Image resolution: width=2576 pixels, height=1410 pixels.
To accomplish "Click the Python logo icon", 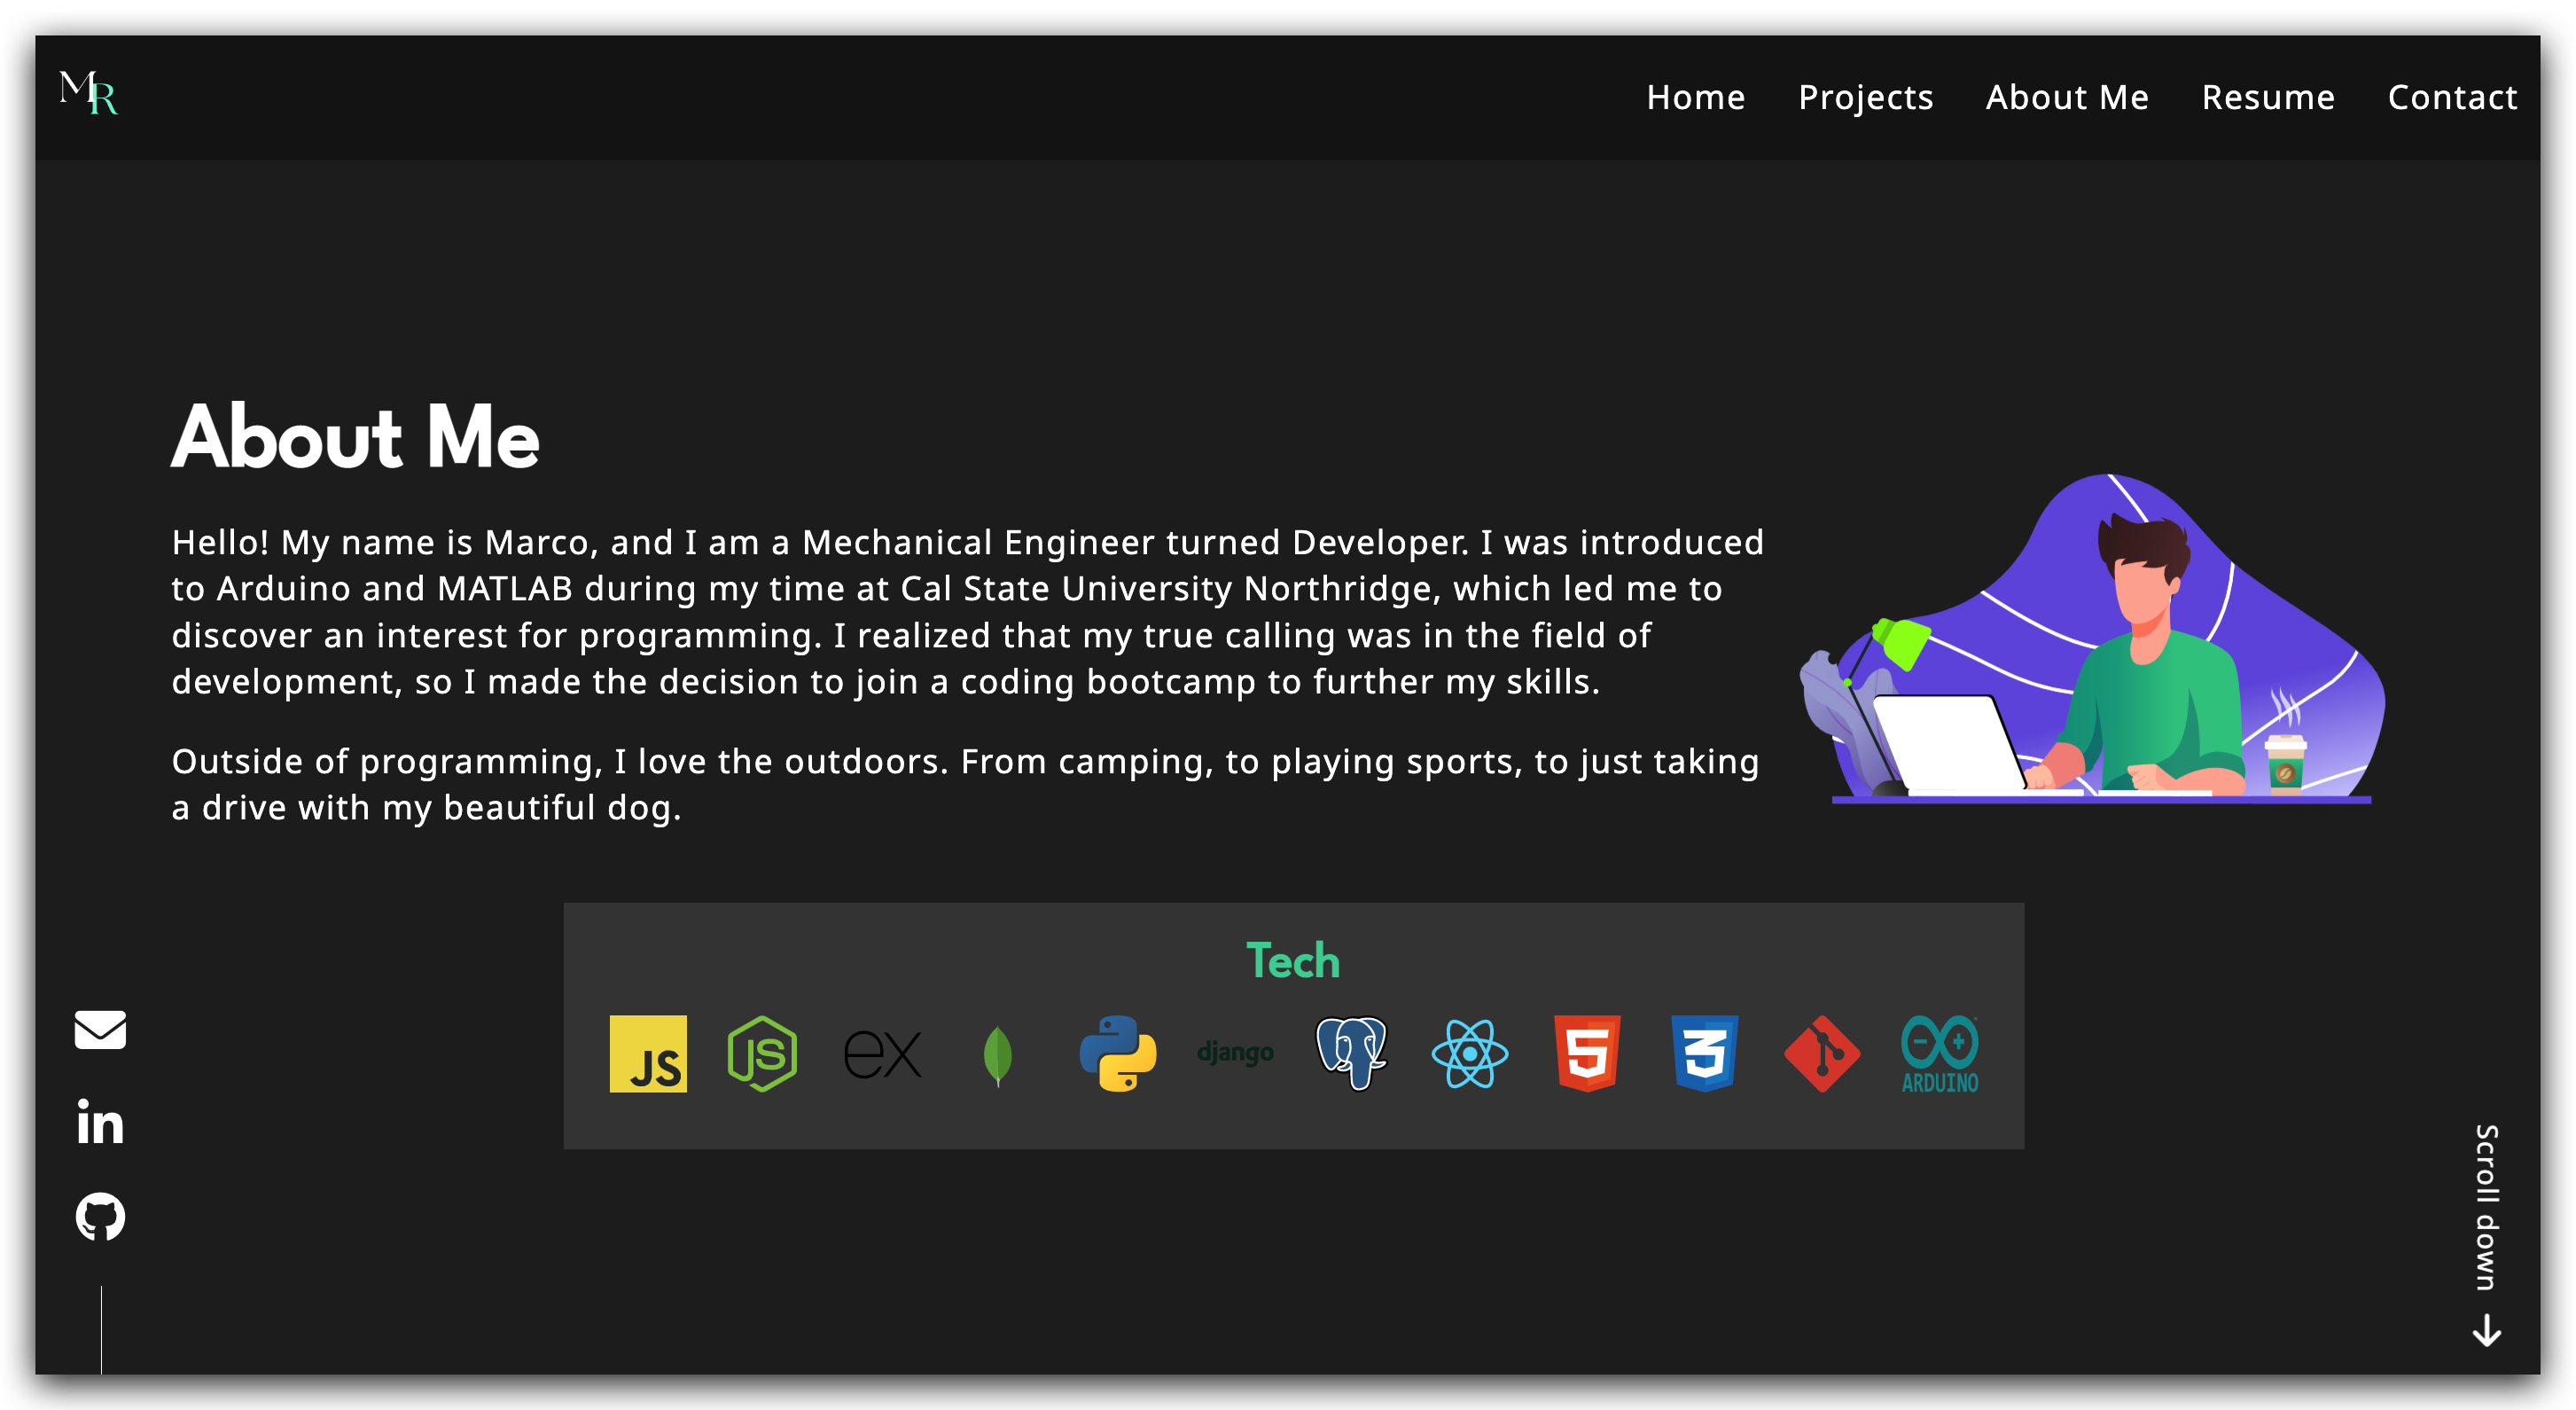I will (x=1118, y=1054).
